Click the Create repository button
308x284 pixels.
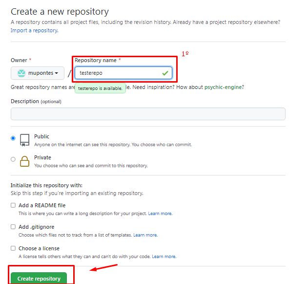coord(39,278)
